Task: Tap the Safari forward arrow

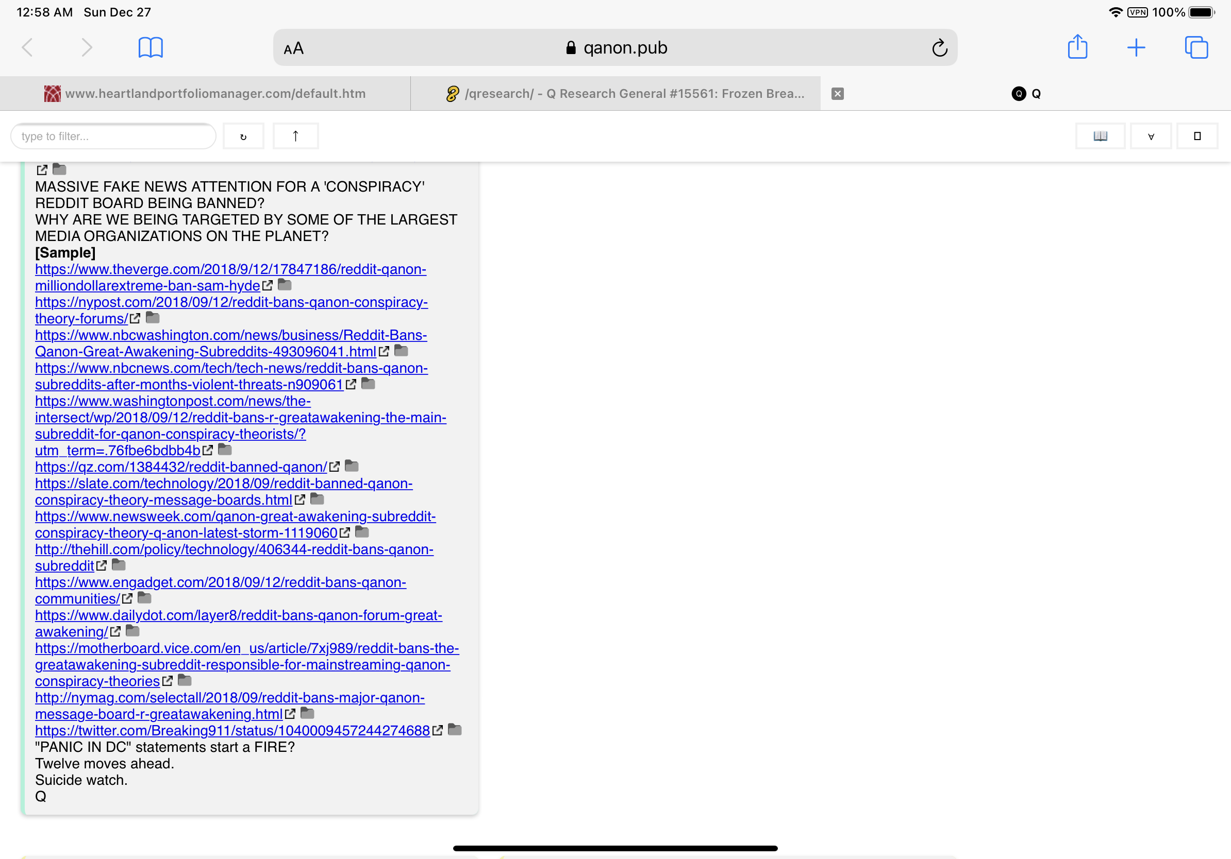Action: (x=86, y=48)
